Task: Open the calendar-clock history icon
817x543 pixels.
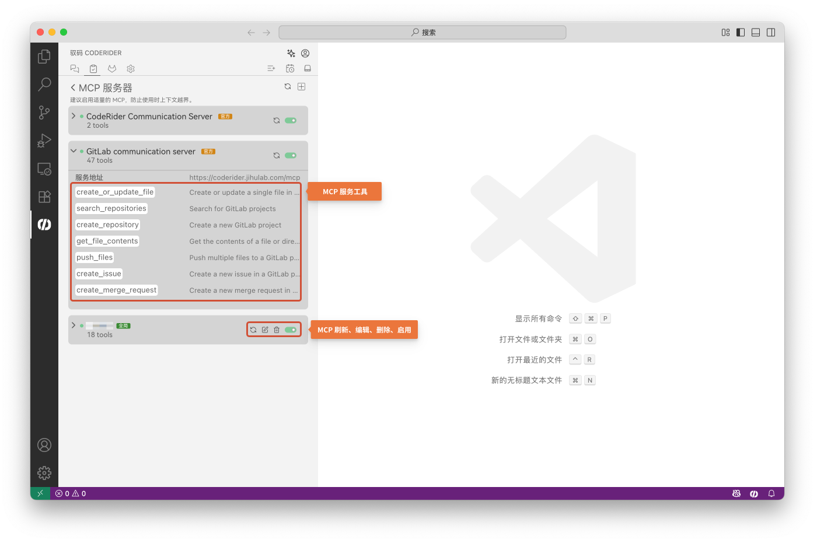Action: click(x=290, y=68)
